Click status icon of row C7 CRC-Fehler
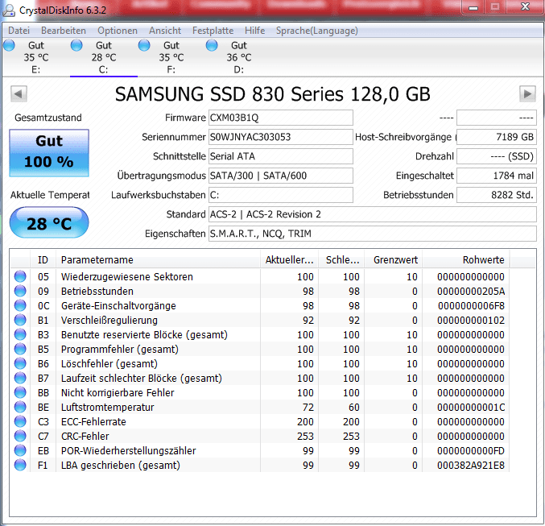The height and width of the screenshot is (526, 545). [20, 436]
